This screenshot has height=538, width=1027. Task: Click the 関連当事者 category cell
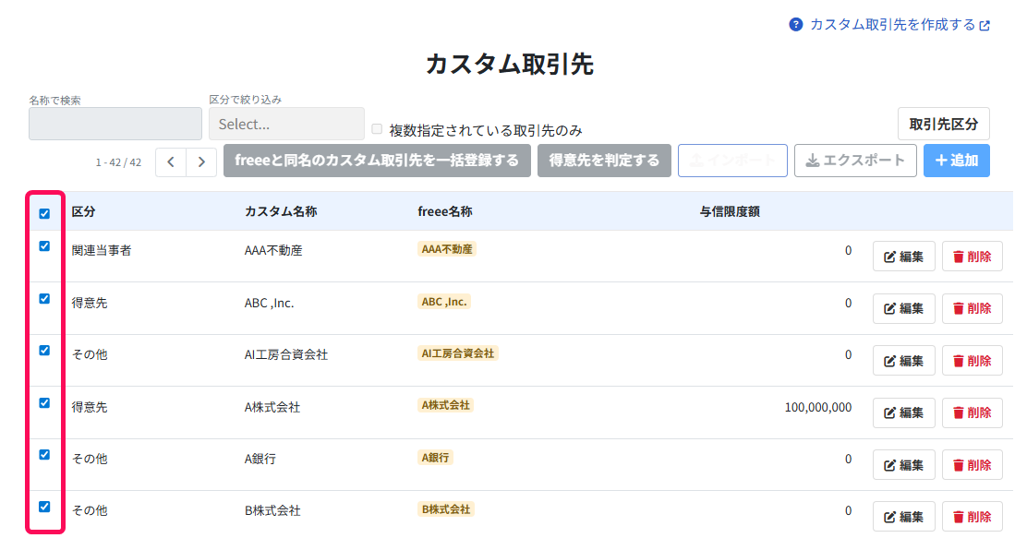[x=102, y=250]
